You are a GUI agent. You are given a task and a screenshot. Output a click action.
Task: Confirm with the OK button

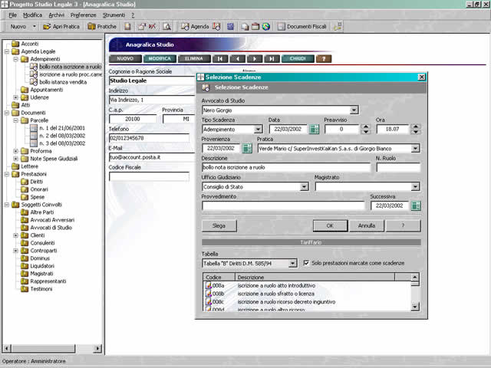point(330,225)
